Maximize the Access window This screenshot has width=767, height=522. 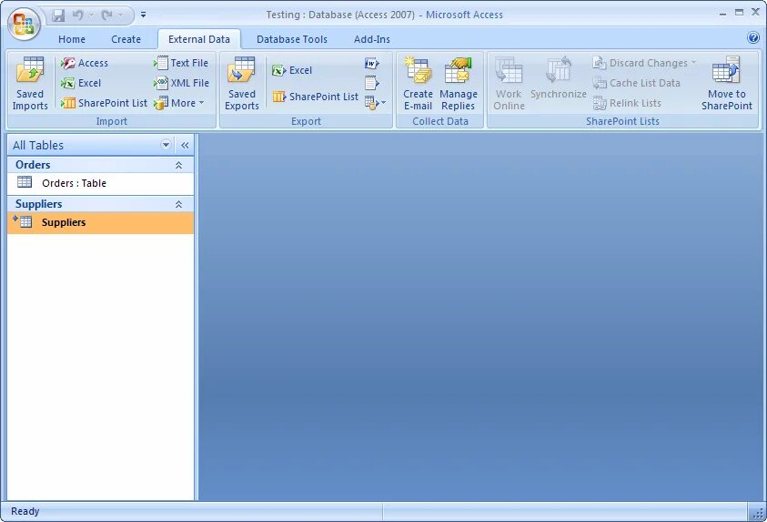click(x=739, y=12)
